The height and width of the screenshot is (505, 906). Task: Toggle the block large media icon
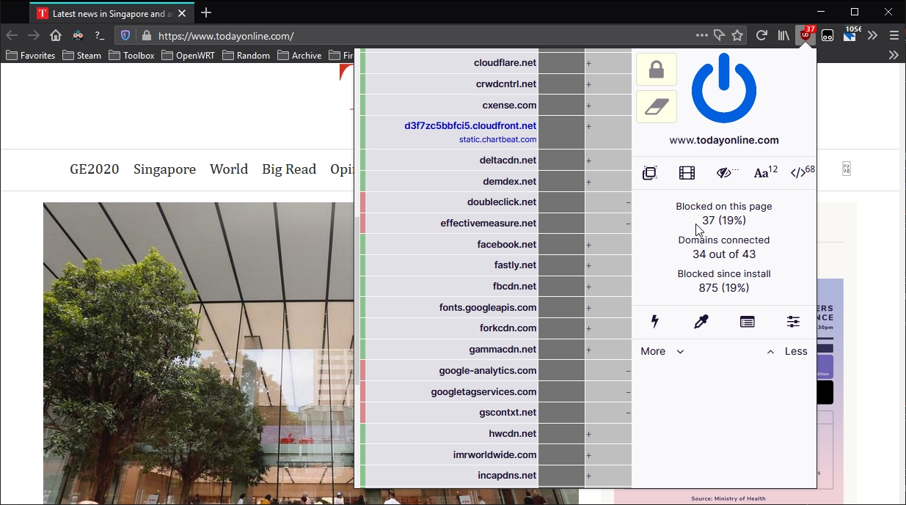[687, 173]
